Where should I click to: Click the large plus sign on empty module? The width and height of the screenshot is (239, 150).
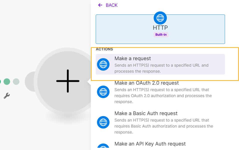click(68, 81)
